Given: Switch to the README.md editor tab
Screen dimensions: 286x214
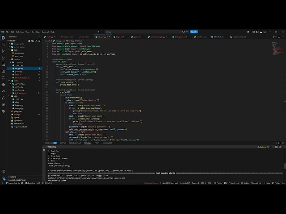Looking at the screenshot, I should click(x=218, y=37).
